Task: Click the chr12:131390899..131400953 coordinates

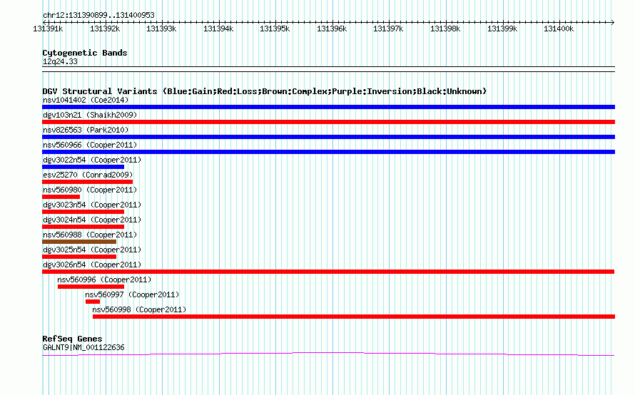Action: (x=98, y=15)
